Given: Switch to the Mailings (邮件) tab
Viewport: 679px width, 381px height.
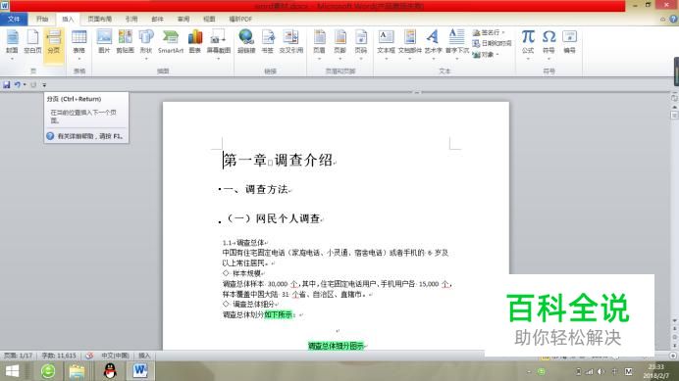Looking at the screenshot, I should tap(157, 19).
